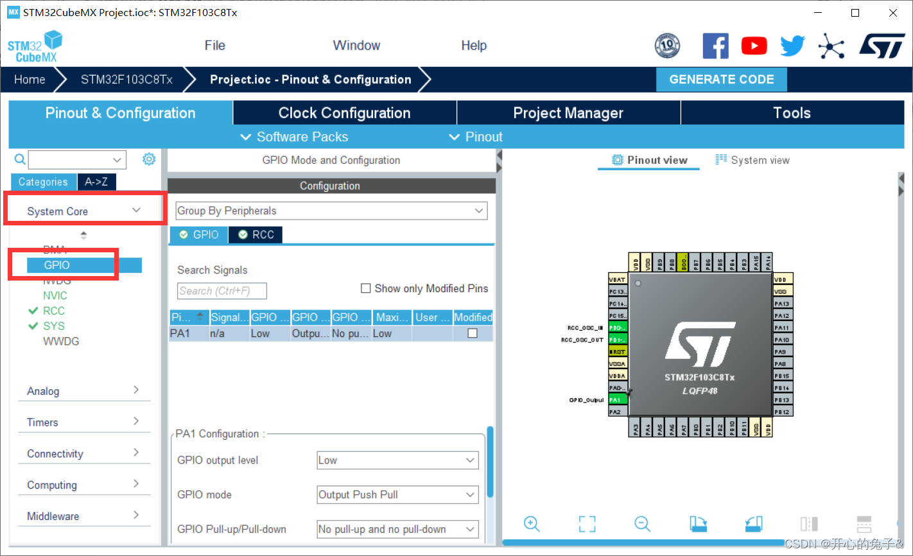913x556 pixels.
Task: Open the Window menu
Action: (356, 46)
